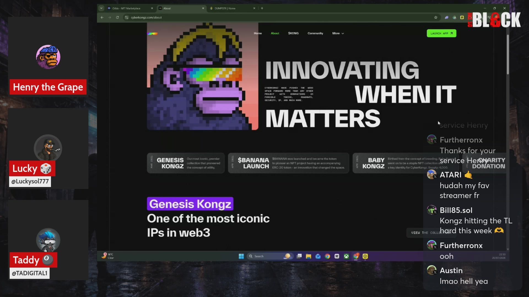Click the Genesis Kongz purple heading
This screenshot has height=297, width=529.
point(190,204)
